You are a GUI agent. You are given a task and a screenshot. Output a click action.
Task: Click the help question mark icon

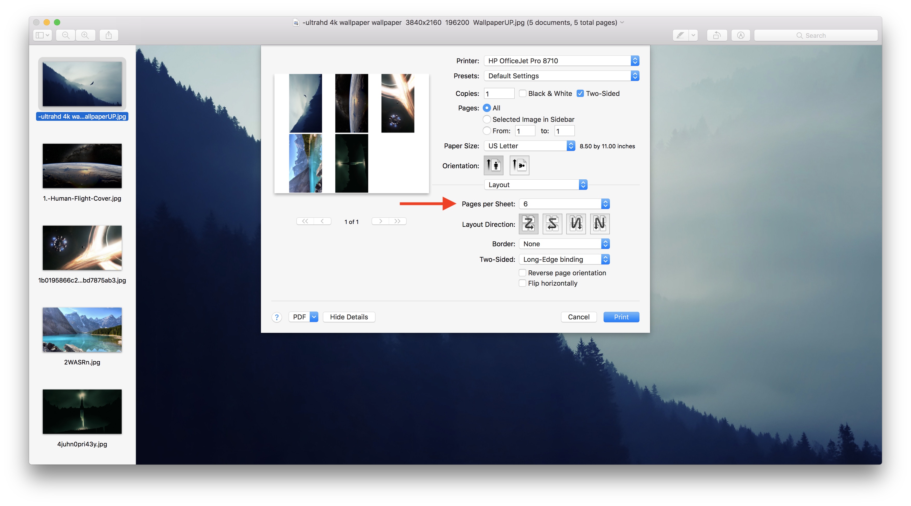(x=277, y=317)
